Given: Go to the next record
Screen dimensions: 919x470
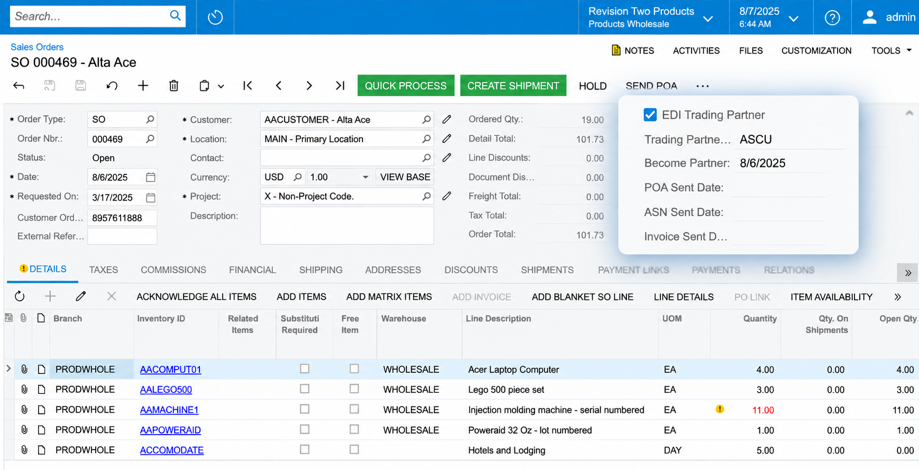Looking at the screenshot, I should pyautogui.click(x=309, y=86).
